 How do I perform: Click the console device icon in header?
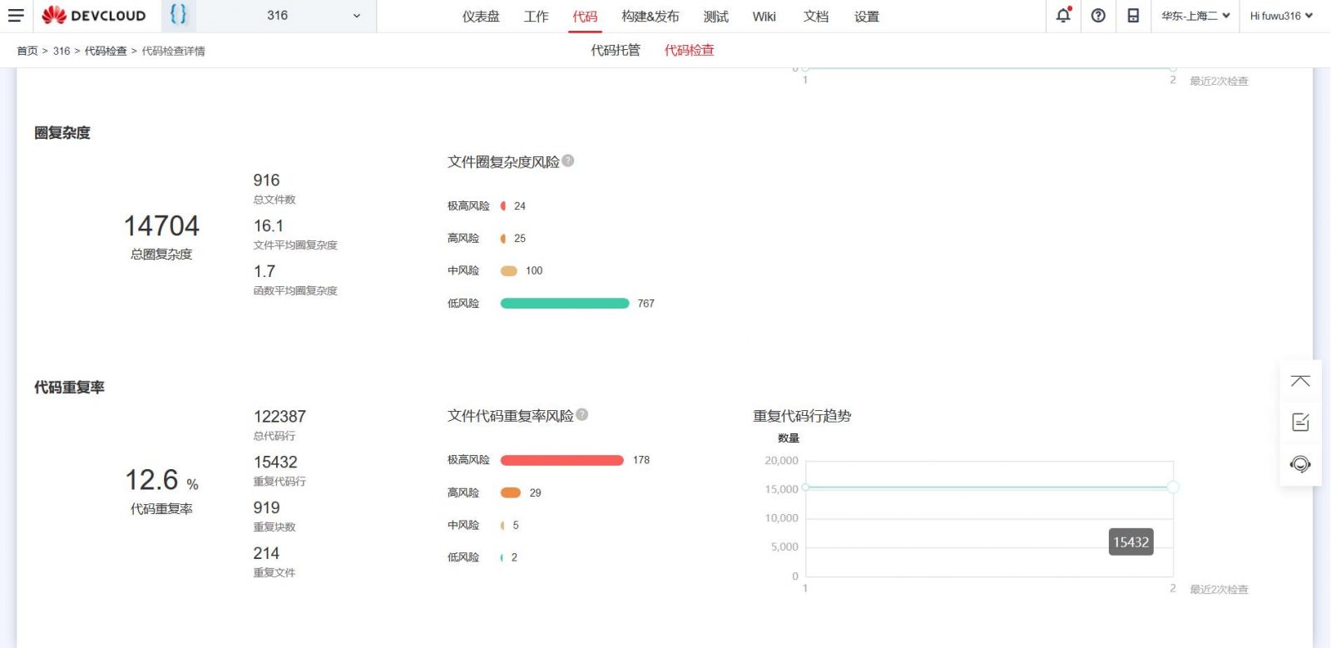pyautogui.click(x=1133, y=16)
